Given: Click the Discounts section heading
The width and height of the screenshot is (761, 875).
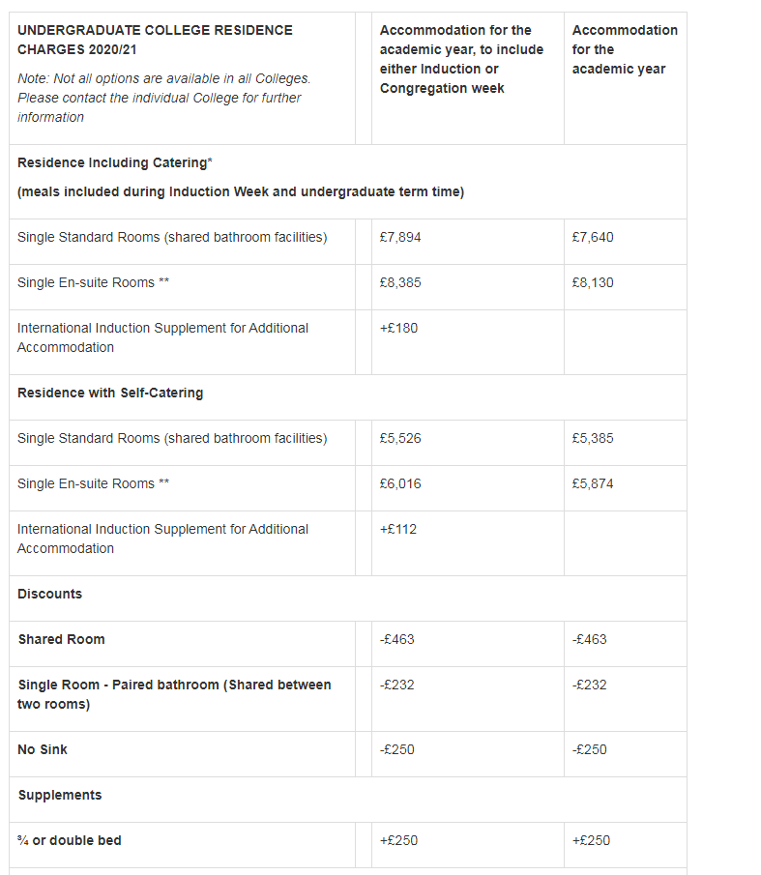Looking at the screenshot, I should click(x=49, y=595).
